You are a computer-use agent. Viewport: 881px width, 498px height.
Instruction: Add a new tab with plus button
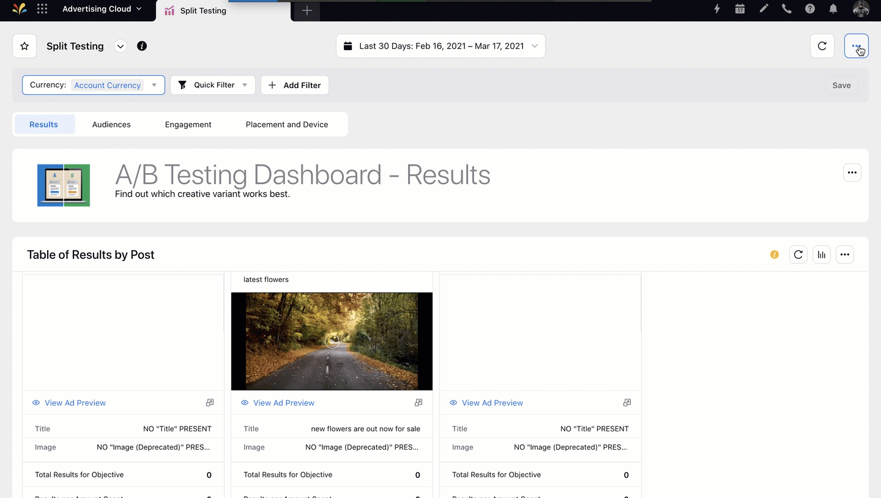coord(307,10)
